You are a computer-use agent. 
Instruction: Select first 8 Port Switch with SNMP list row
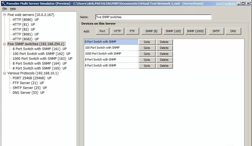[111, 42]
